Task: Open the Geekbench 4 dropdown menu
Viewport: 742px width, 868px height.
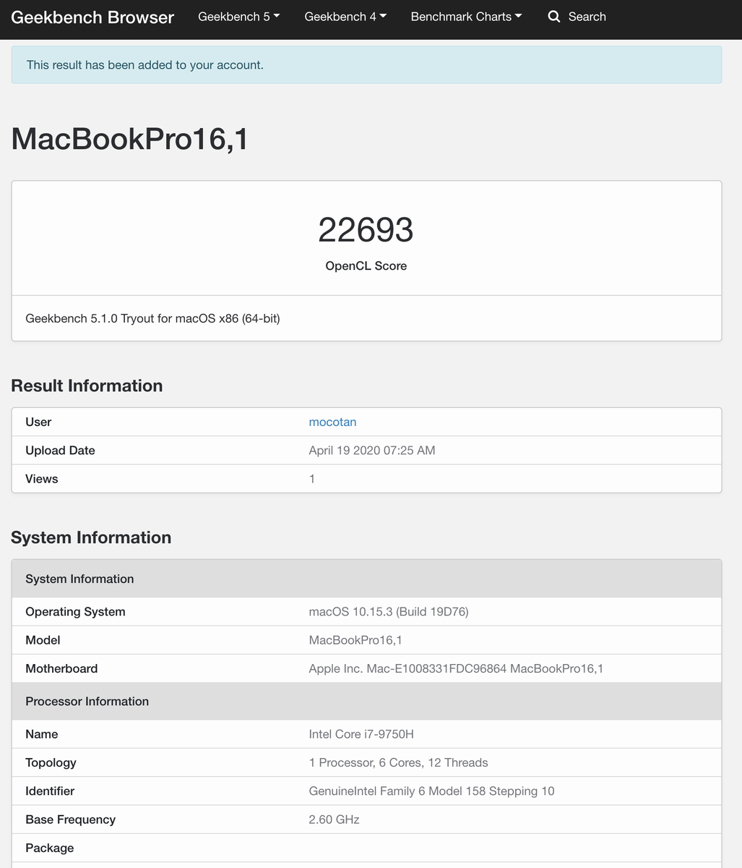Action: [x=345, y=17]
